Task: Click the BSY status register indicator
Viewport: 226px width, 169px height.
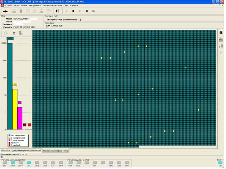Action: click(x=5, y=163)
